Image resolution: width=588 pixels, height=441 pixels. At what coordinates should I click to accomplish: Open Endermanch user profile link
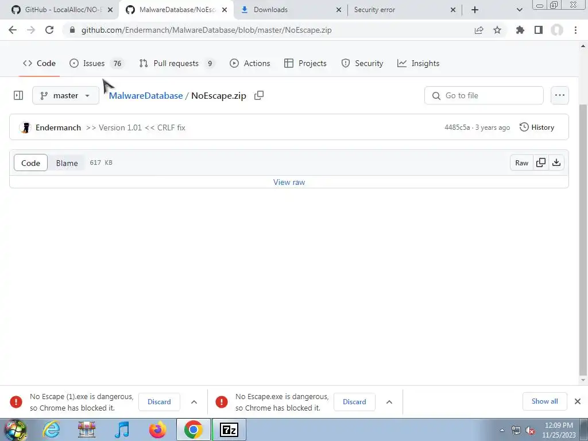[58, 127]
